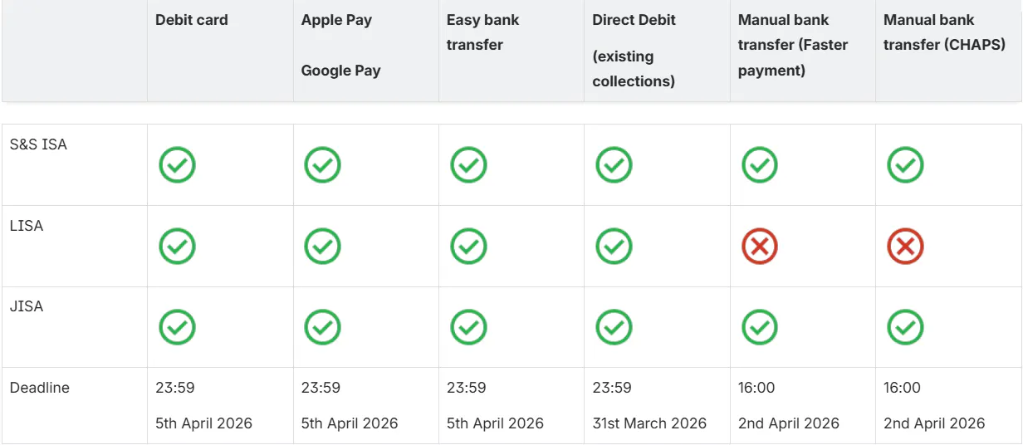Screen dimensions: 1023x445
Task: Click the Deadline row label
Action: (40, 388)
